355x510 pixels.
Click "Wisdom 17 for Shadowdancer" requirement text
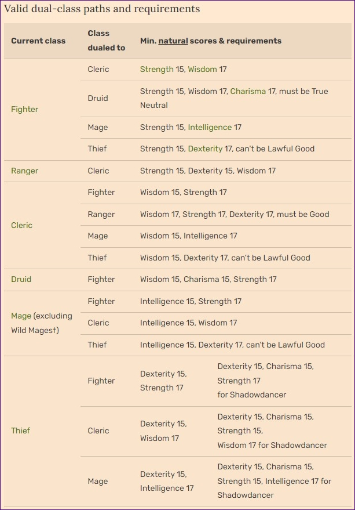click(272, 445)
